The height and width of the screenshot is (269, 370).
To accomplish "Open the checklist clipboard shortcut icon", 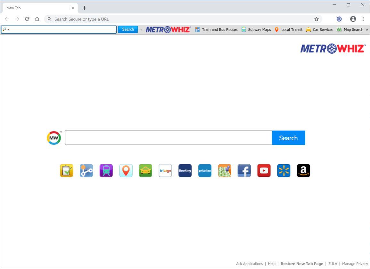I will (x=67, y=170).
